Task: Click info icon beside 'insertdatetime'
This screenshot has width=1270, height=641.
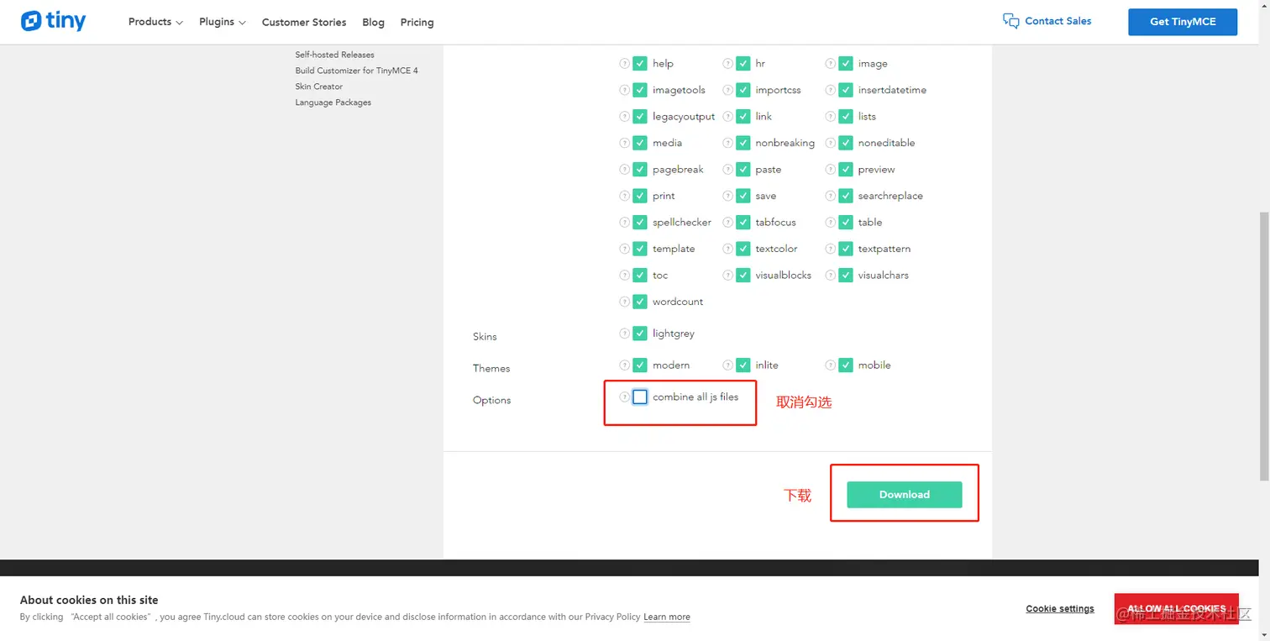Action: (830, 90)
